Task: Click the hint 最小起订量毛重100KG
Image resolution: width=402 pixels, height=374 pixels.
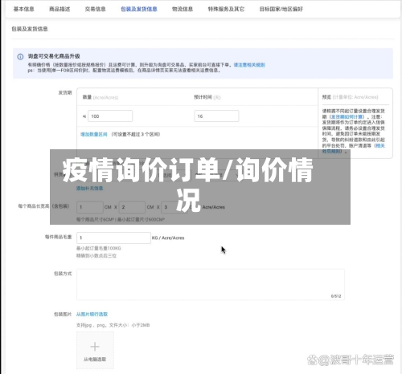Action: [99, 248]
